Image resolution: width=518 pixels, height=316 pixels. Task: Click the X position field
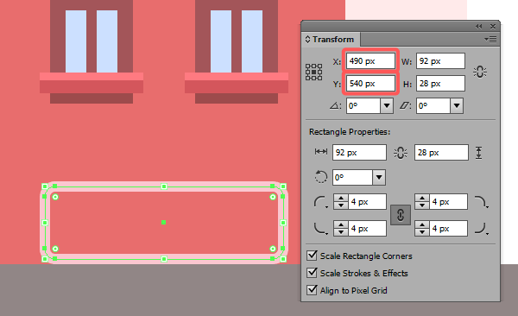370,61
